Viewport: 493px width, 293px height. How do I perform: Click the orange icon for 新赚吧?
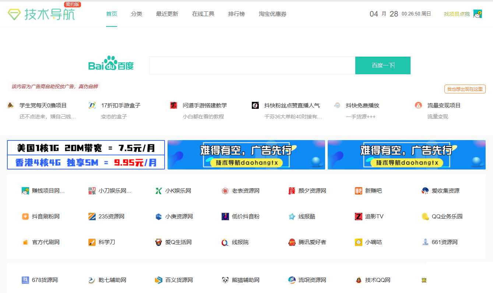(359, 191)
